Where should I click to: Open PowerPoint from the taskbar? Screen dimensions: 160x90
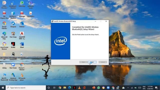pyautogui.click(x=94, y=88)
